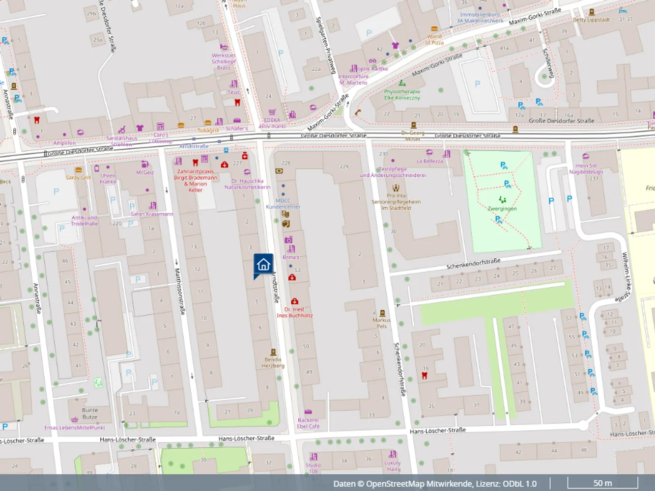
Task: Select the Physiotherapie Elke Konieczny icon
Action: (x=402, y=83)
